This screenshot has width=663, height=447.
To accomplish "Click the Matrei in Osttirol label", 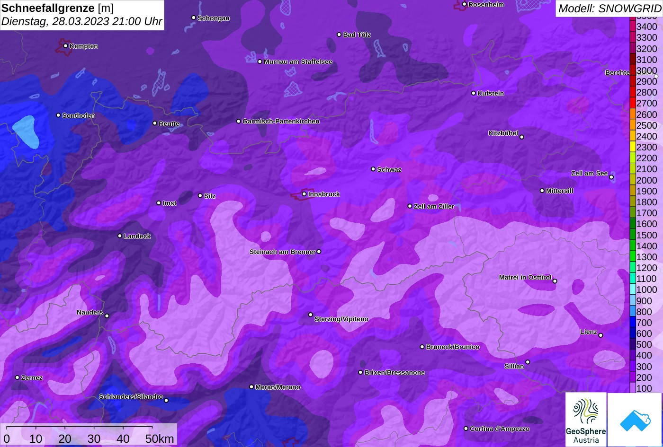I will tap(525, 277).
